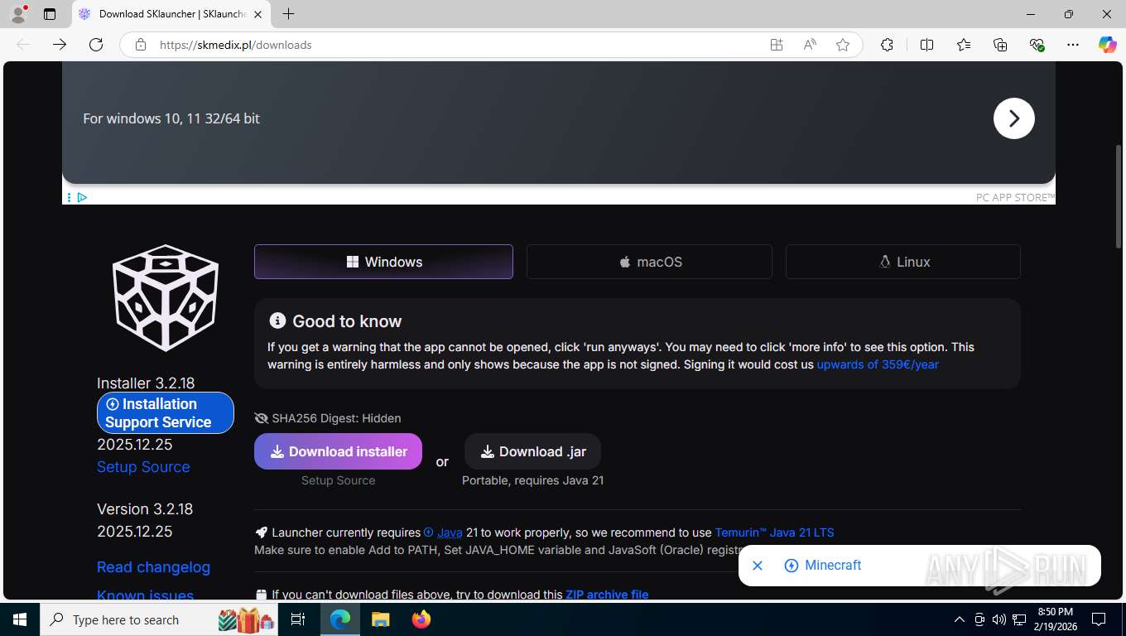The image size is (1126, 636).
Task: Open the apps available icon in address bar
Action: 777,45
